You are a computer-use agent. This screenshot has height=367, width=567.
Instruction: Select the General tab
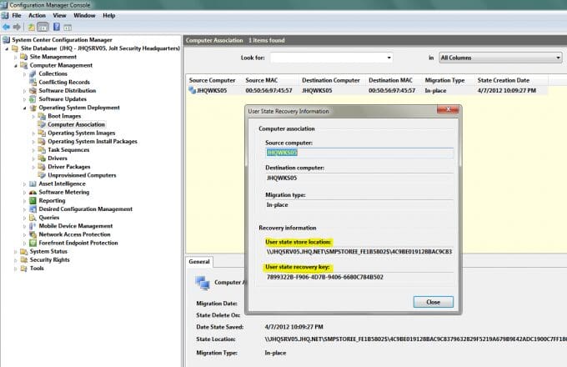click(x=199, y=261)
